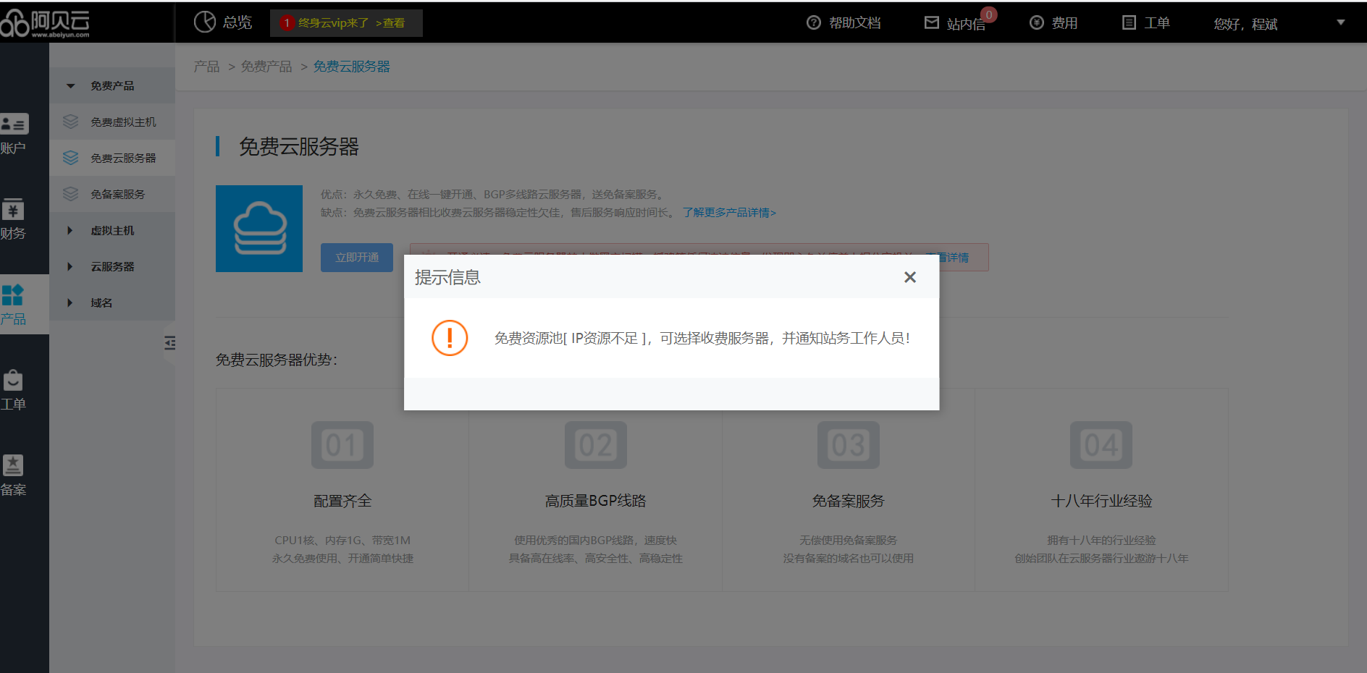Click the red 1 badge in the promo banner
Viewport: 1367px width, 673px height.
click(287, 23)
